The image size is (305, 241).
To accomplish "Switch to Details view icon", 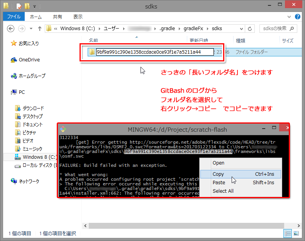I will [x=288, y=233].
